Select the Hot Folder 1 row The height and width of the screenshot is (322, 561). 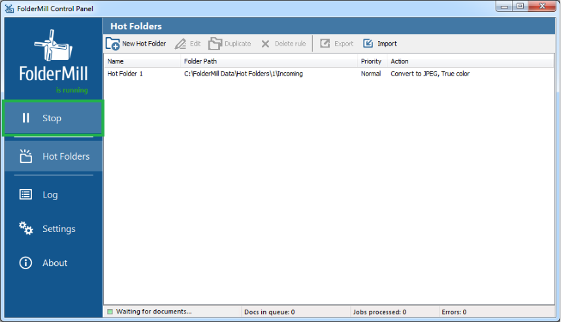pyautogui.click(x=125, y=74)
